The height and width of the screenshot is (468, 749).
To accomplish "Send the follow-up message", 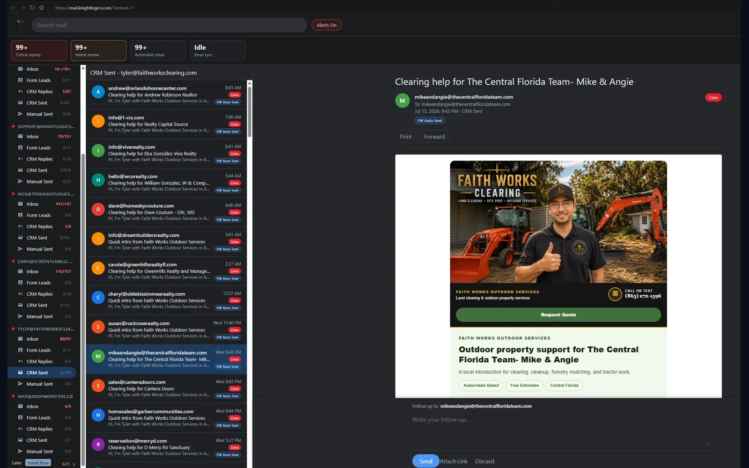I will coord(426,461).
